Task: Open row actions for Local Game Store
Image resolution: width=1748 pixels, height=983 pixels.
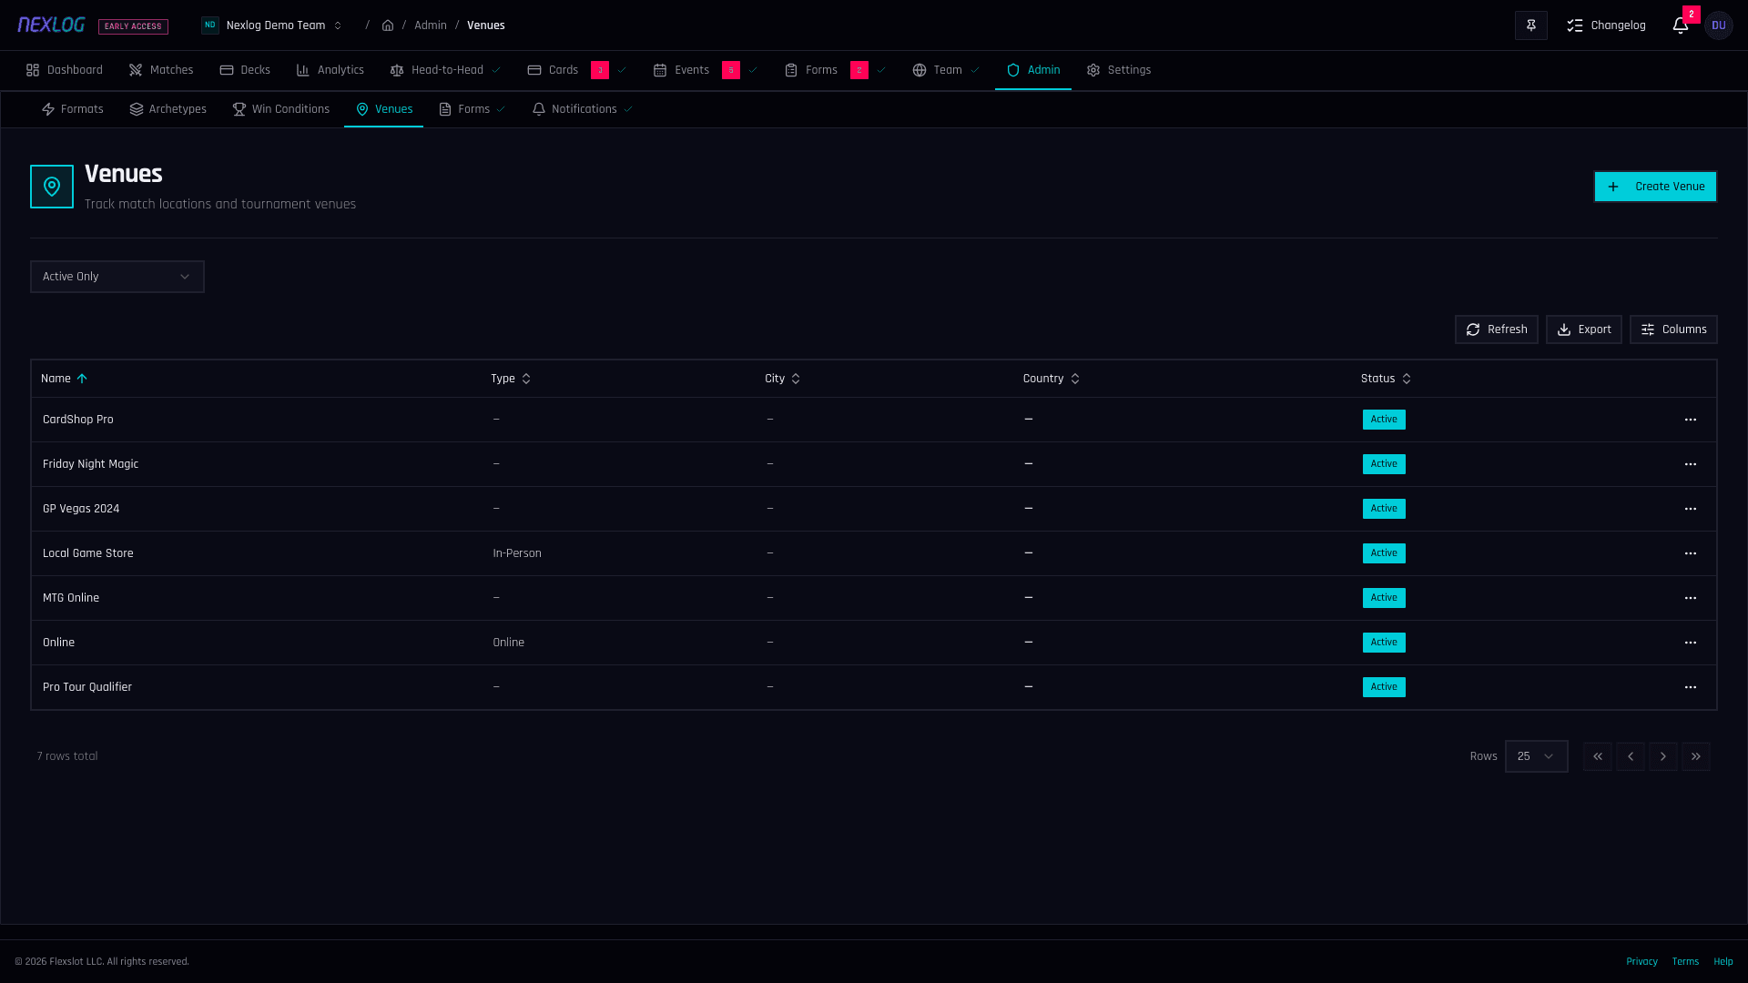Action: click(1690, 553)
